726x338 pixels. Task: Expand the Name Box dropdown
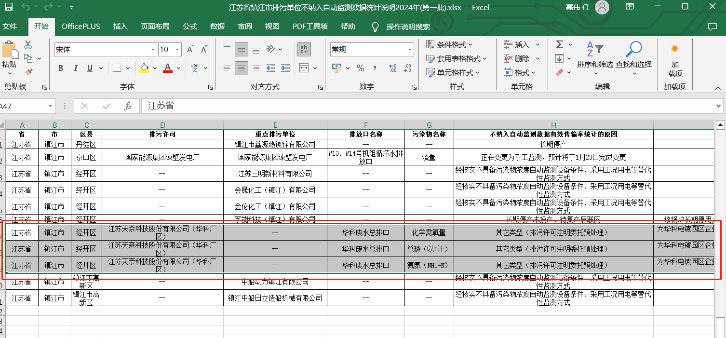click(50, 106)
